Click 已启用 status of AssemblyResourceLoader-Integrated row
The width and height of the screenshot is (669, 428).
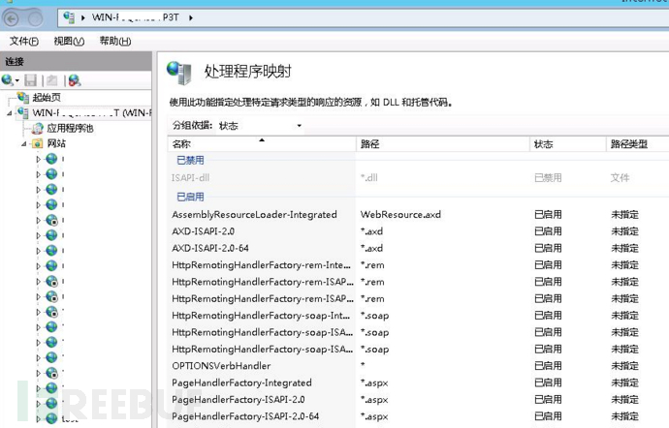[x=548, y=214]
